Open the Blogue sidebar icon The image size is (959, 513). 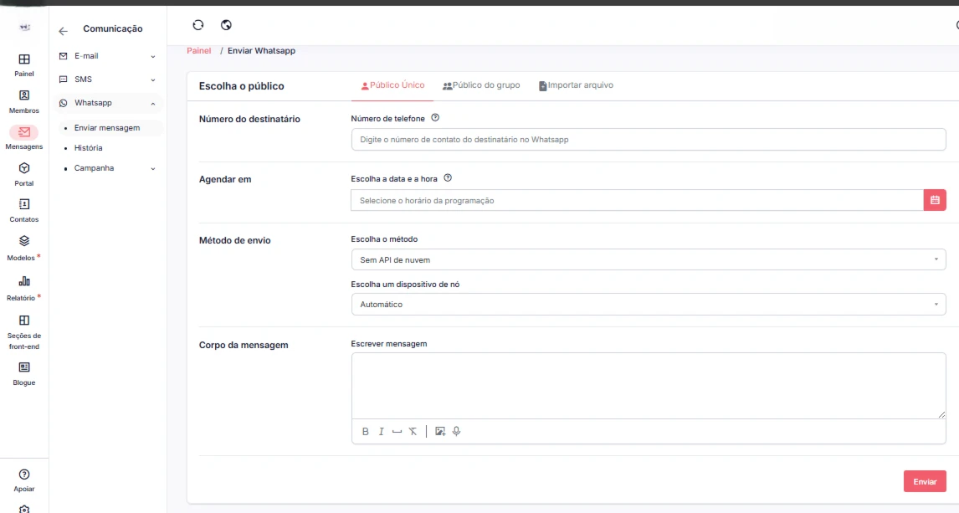point(24,367)
